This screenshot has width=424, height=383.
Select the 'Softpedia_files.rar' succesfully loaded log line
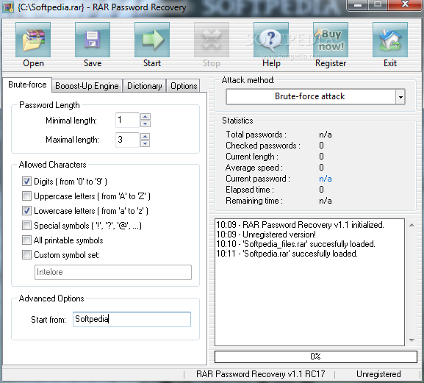tap(296, 244)
